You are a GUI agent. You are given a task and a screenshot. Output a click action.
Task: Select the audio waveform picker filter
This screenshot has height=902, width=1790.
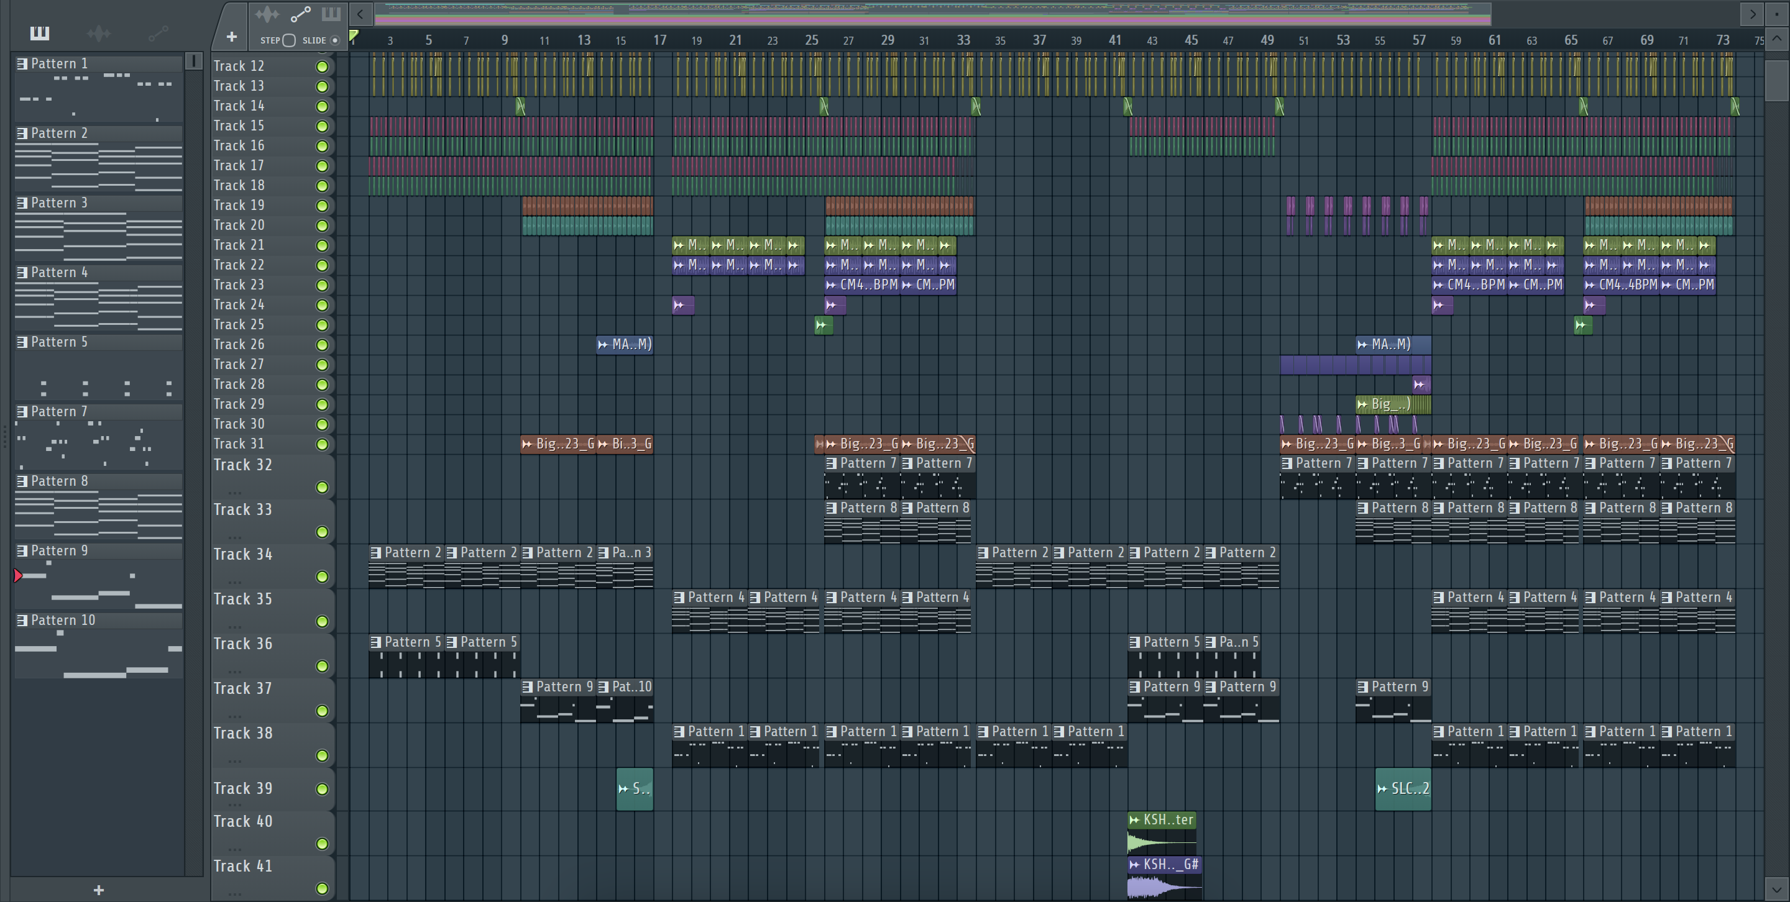pyautogui.click(x=99, y=33)
